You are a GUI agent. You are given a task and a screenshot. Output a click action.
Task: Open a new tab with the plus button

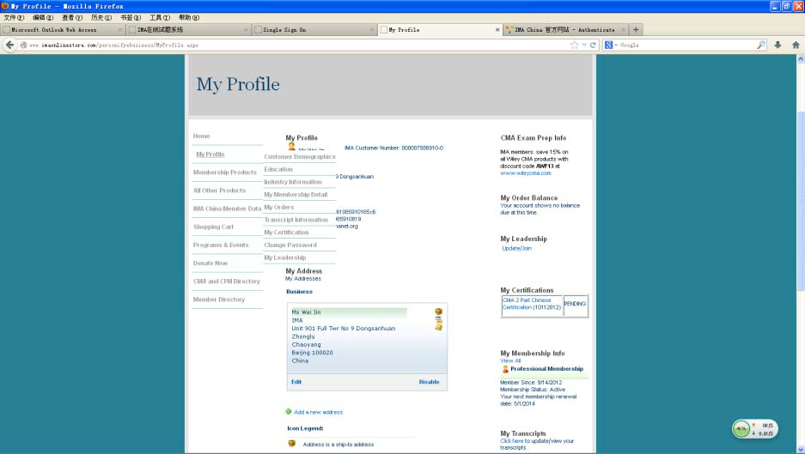click(636, 29)
